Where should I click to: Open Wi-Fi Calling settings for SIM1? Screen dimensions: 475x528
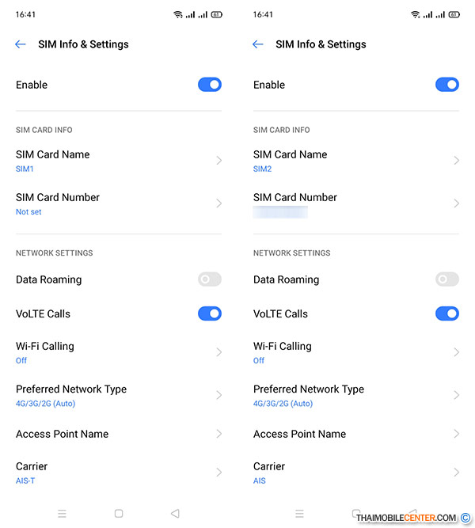[119, 352]
